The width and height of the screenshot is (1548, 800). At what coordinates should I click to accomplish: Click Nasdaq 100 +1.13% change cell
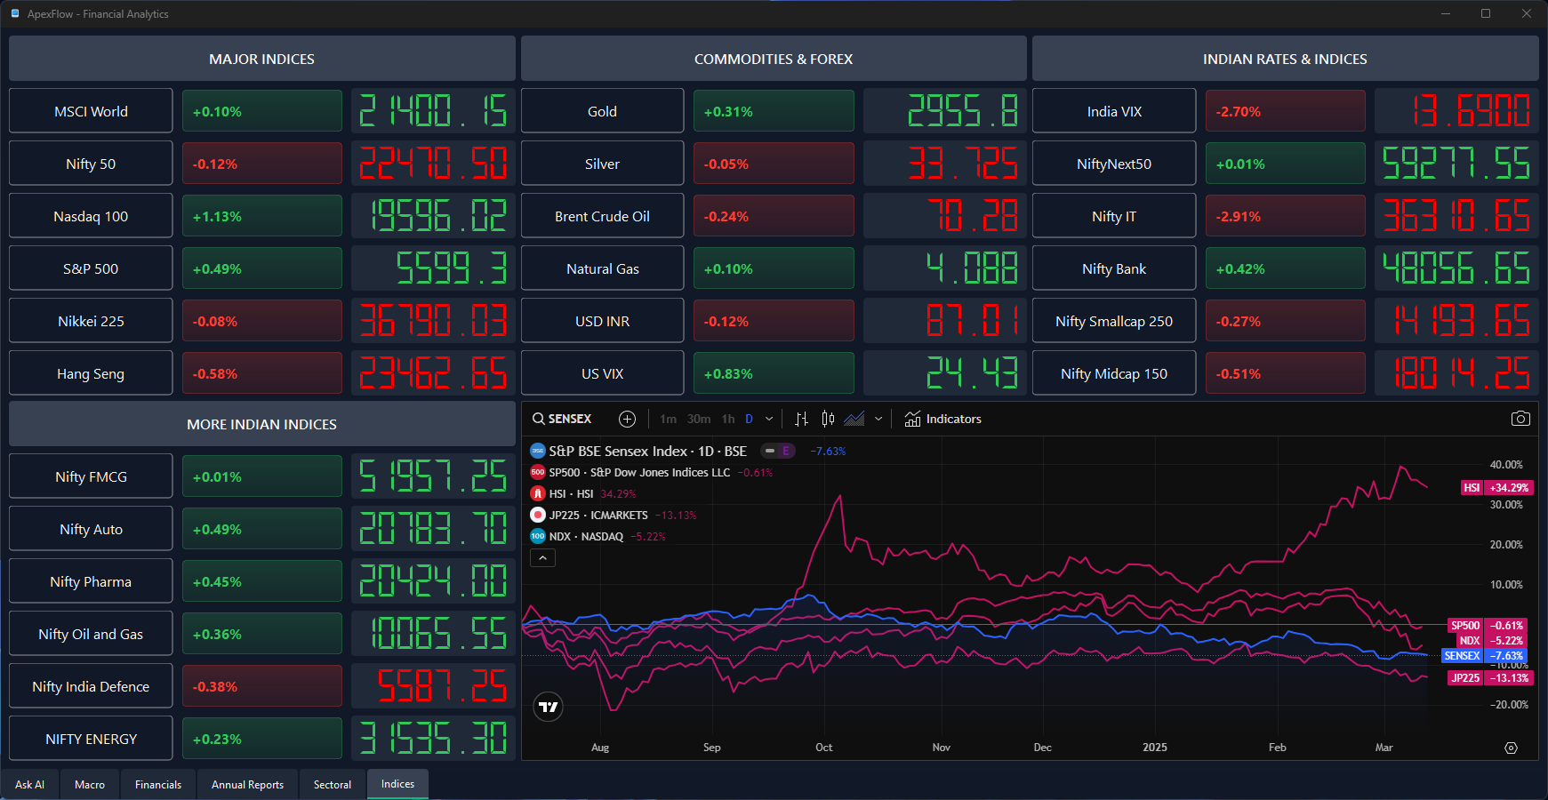pos(262,216)
